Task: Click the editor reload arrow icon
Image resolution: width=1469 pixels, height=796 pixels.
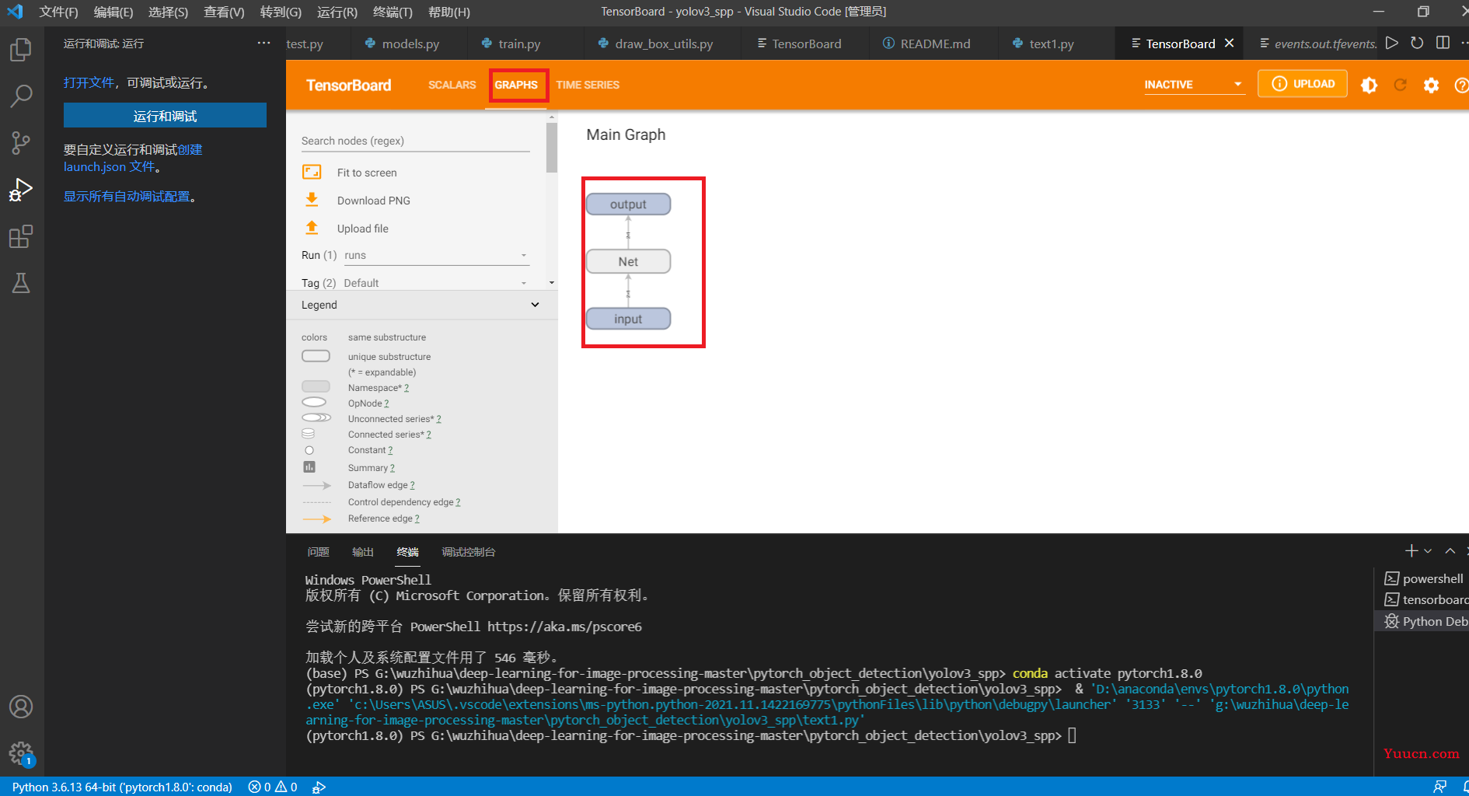Action: pos(1417,43)
